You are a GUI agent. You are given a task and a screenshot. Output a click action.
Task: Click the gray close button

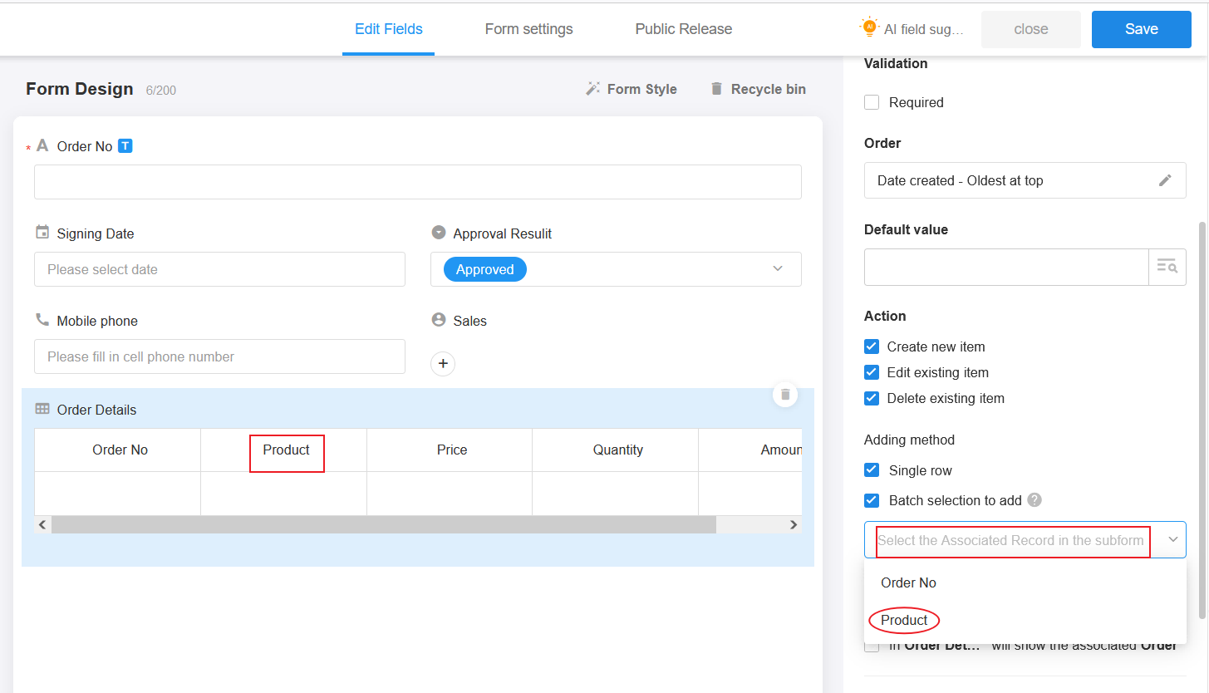[x=1031, y=29]
